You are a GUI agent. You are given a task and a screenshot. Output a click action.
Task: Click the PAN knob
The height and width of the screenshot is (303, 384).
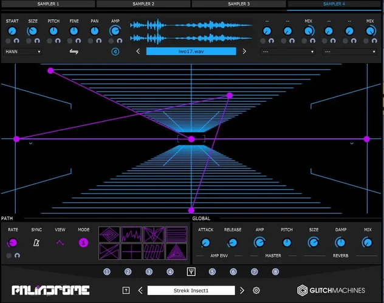[95, 31]
